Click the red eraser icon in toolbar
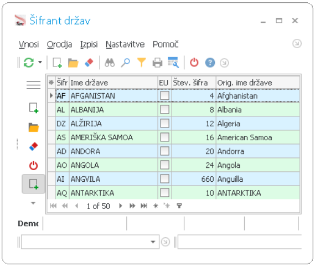The width and height of the screenshot is (315, 266). pos(89,63)
